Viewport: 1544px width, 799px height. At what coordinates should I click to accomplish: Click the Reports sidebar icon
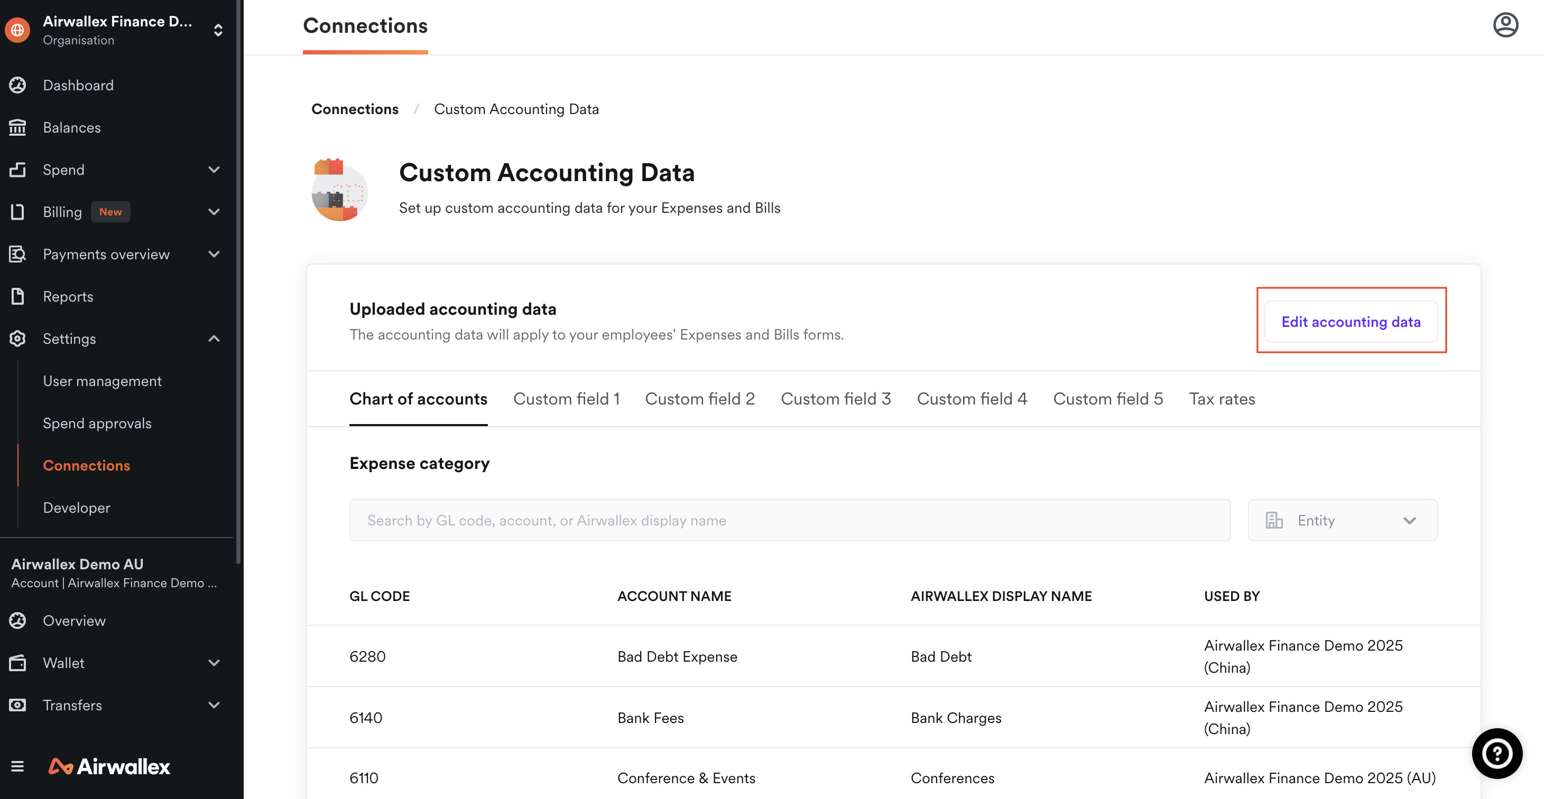[x=17, y=296]
